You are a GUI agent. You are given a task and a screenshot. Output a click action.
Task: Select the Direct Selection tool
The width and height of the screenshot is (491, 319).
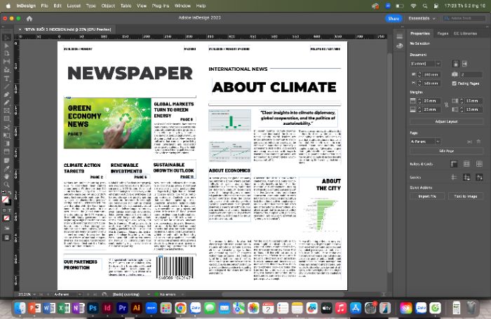[6, 46]
